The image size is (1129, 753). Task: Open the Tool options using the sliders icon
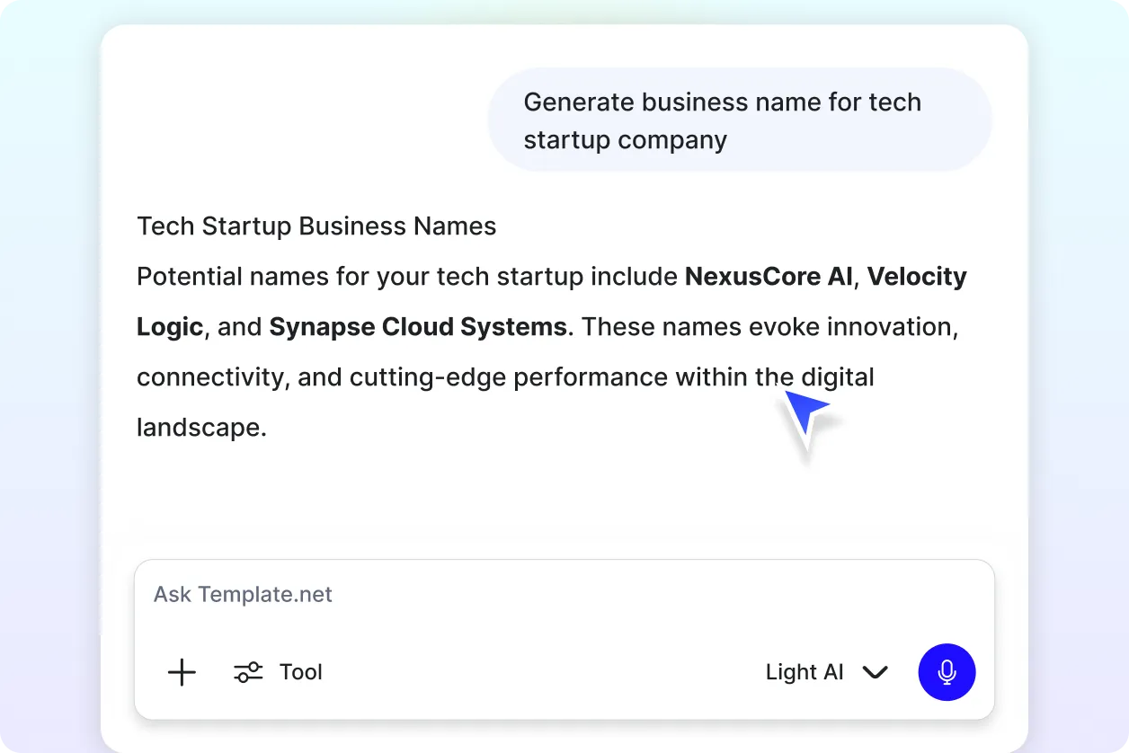click(248, 671)
